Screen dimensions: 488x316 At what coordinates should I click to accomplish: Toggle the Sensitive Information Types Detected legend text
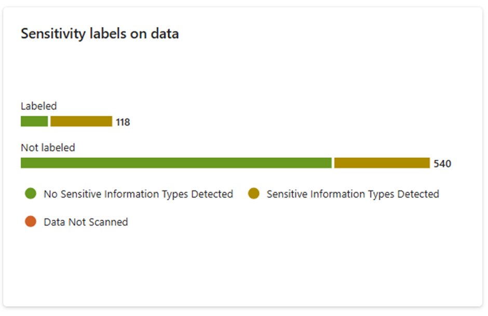click(353, 194)
